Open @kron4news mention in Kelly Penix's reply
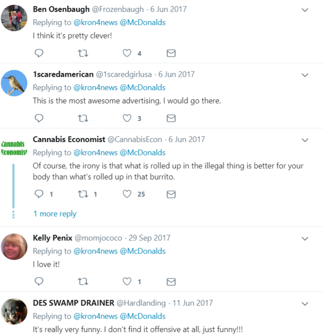Image resolution: width=323 pixels, height=336 pixels. pos(95,251)
